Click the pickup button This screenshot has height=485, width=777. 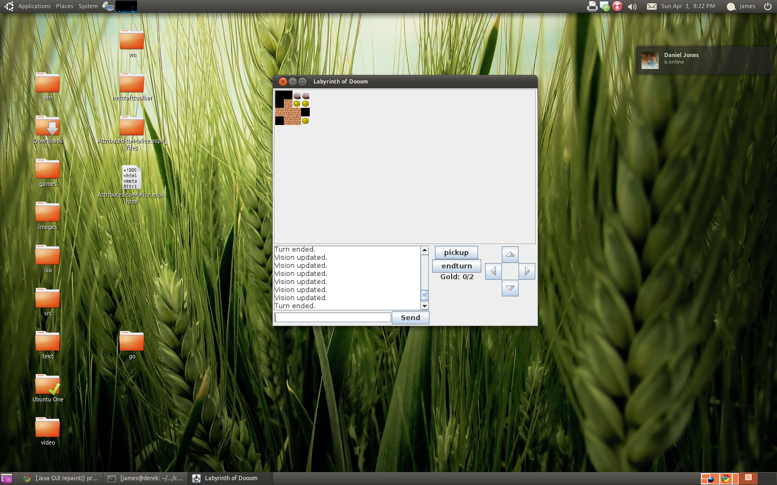point(456,253)
